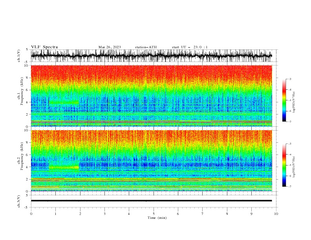311x240 pixels.
Task: Click the "8" tick on ch.1 frequency axis
Action: (x=27, y=78)
